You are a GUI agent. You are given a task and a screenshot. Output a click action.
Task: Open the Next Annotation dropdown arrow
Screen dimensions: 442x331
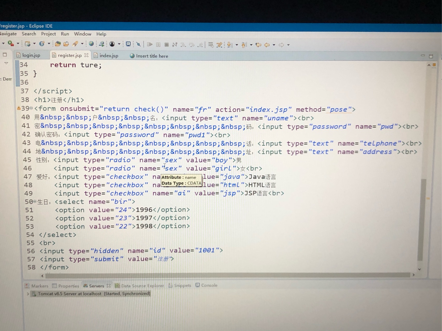(237, 45)
